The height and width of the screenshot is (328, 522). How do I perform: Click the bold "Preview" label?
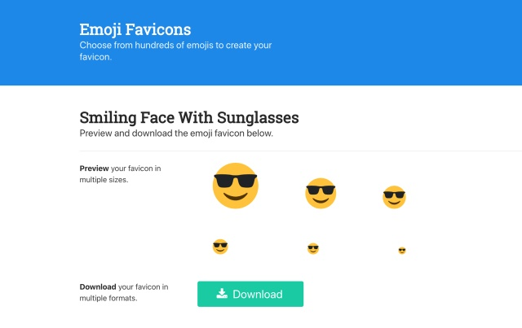click(x=95, y=168)
